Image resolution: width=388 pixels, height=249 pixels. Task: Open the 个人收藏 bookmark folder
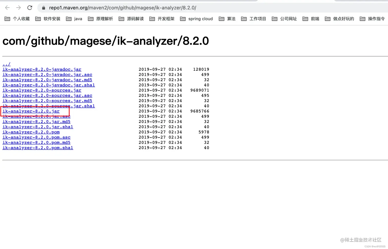(17, 19)
